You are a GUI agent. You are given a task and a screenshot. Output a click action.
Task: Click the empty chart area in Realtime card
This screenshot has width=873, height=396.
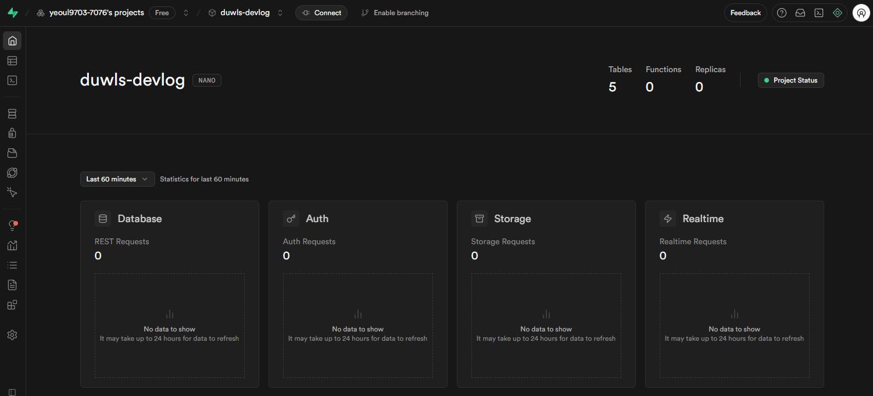click(735, 326)
